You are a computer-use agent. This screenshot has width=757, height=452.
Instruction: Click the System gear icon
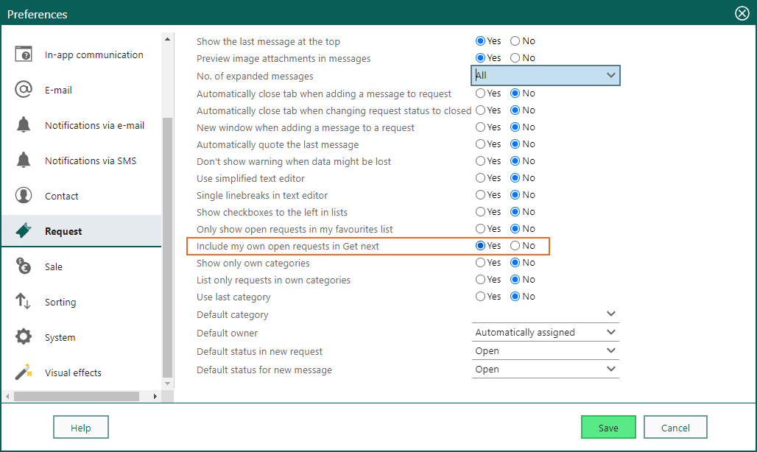23,336
